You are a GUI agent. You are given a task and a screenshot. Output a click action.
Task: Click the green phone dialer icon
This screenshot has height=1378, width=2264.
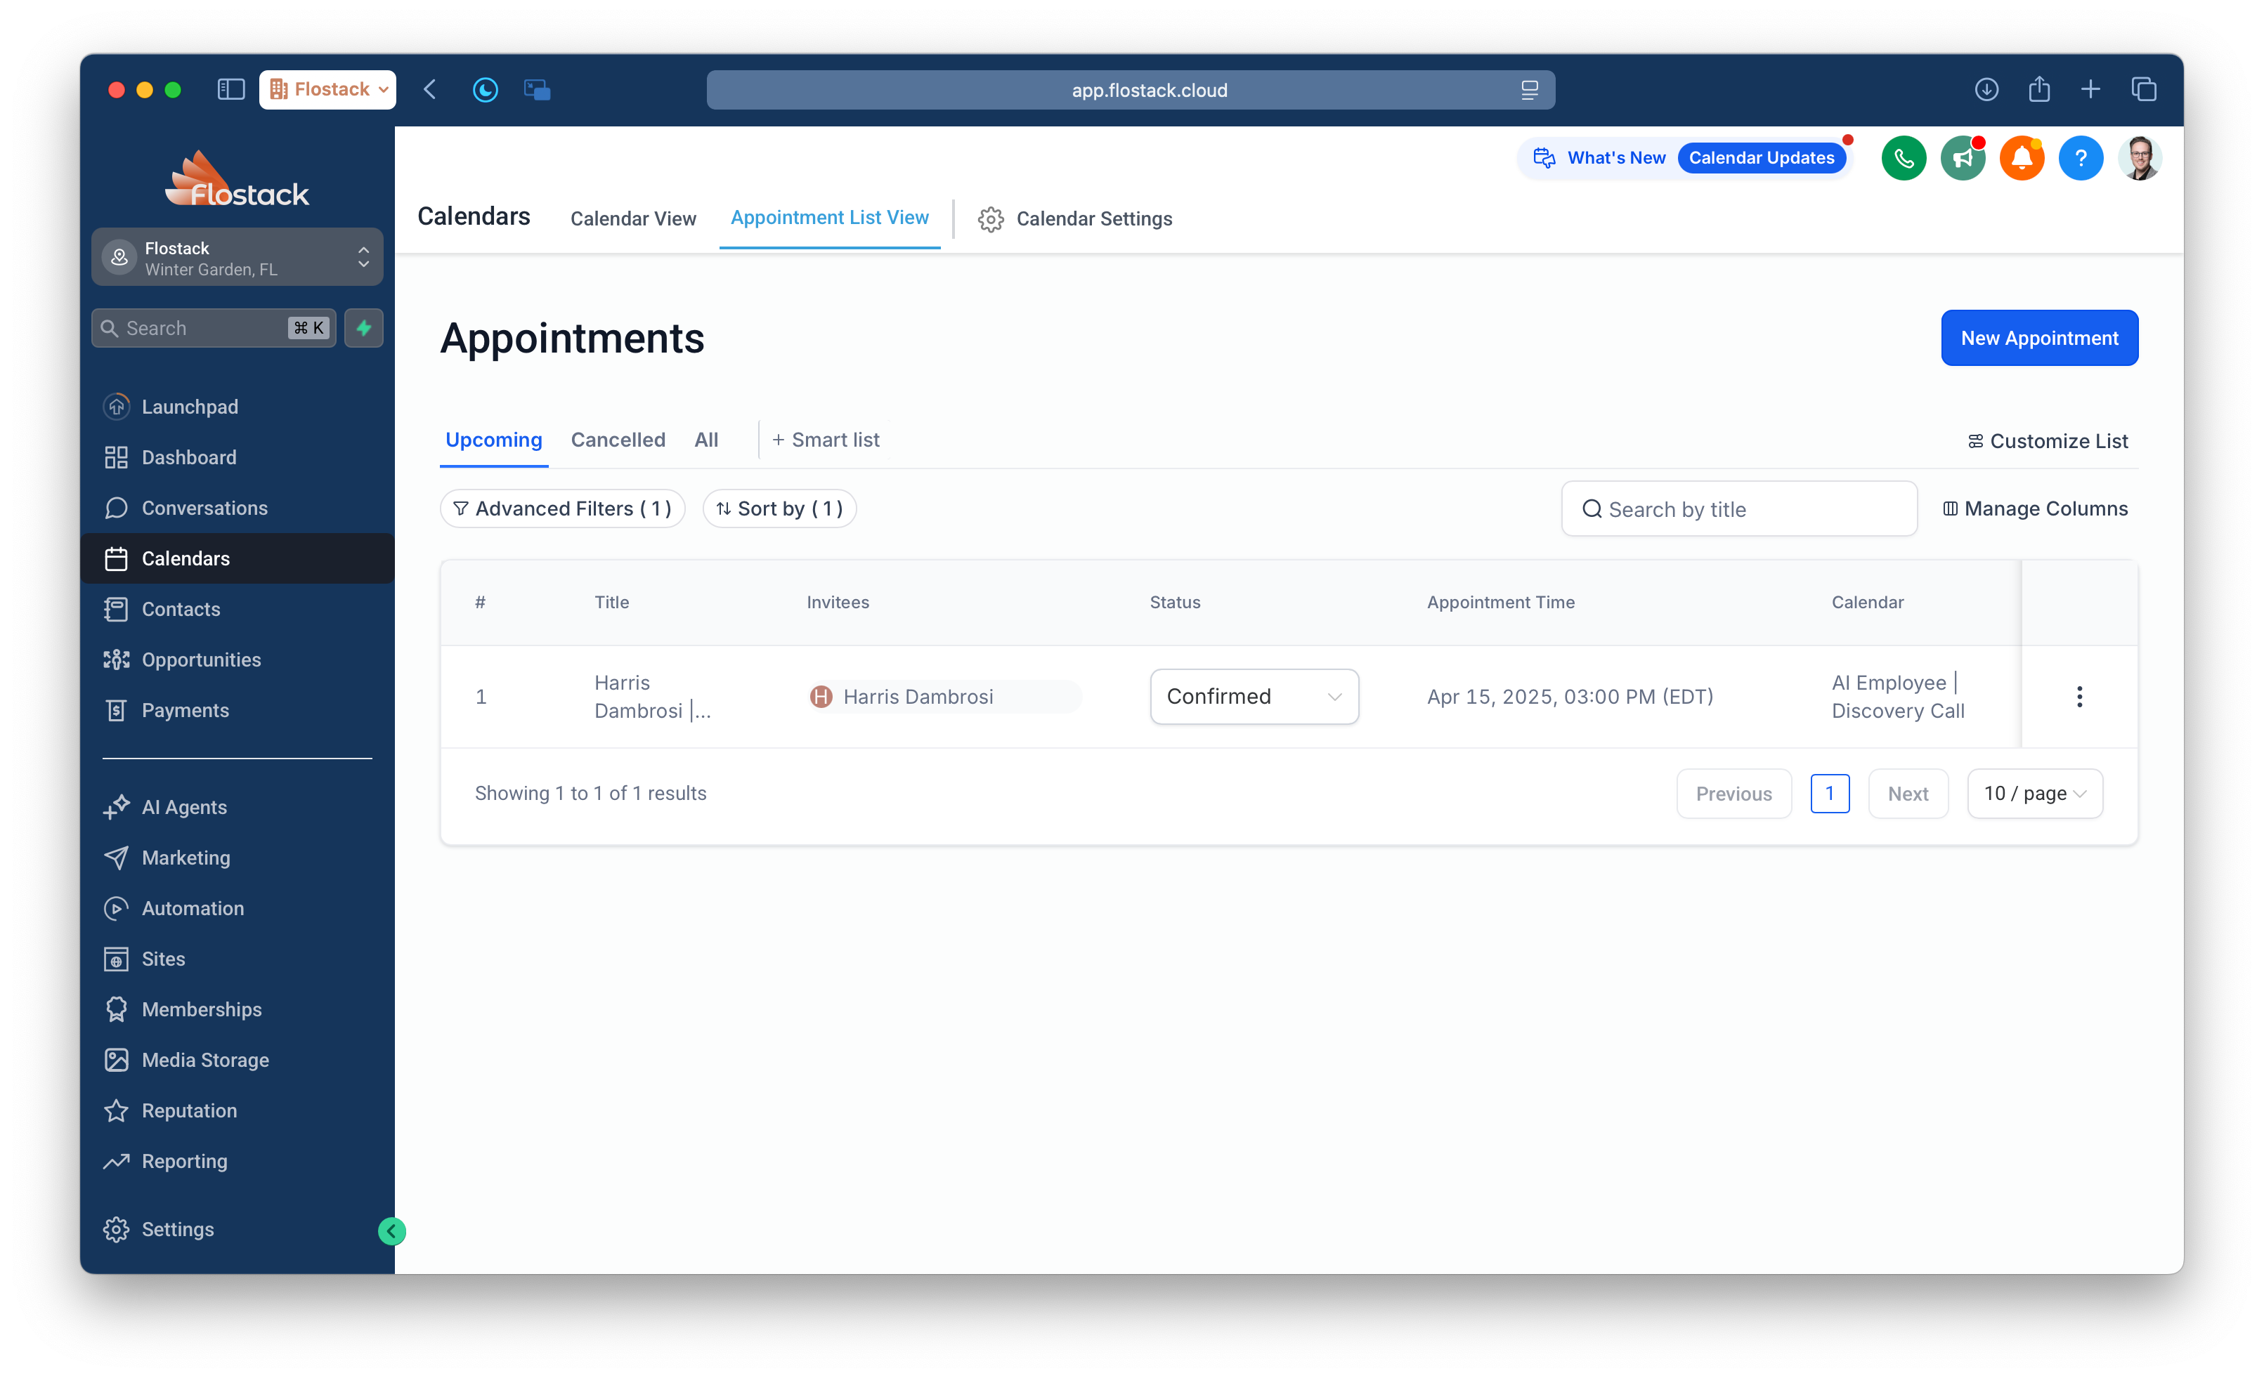coord(1904,158)
